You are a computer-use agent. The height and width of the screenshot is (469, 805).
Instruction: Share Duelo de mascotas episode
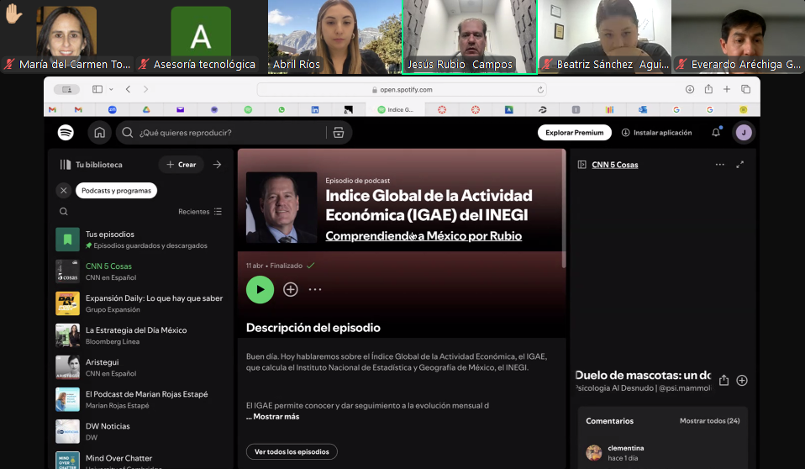(723, 380)
